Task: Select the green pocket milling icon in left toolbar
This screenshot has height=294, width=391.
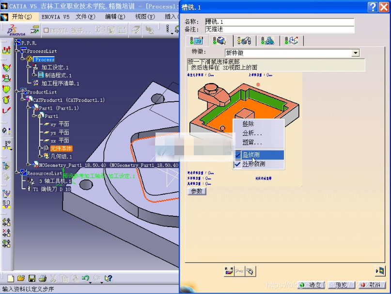Action: coord(6,67)
